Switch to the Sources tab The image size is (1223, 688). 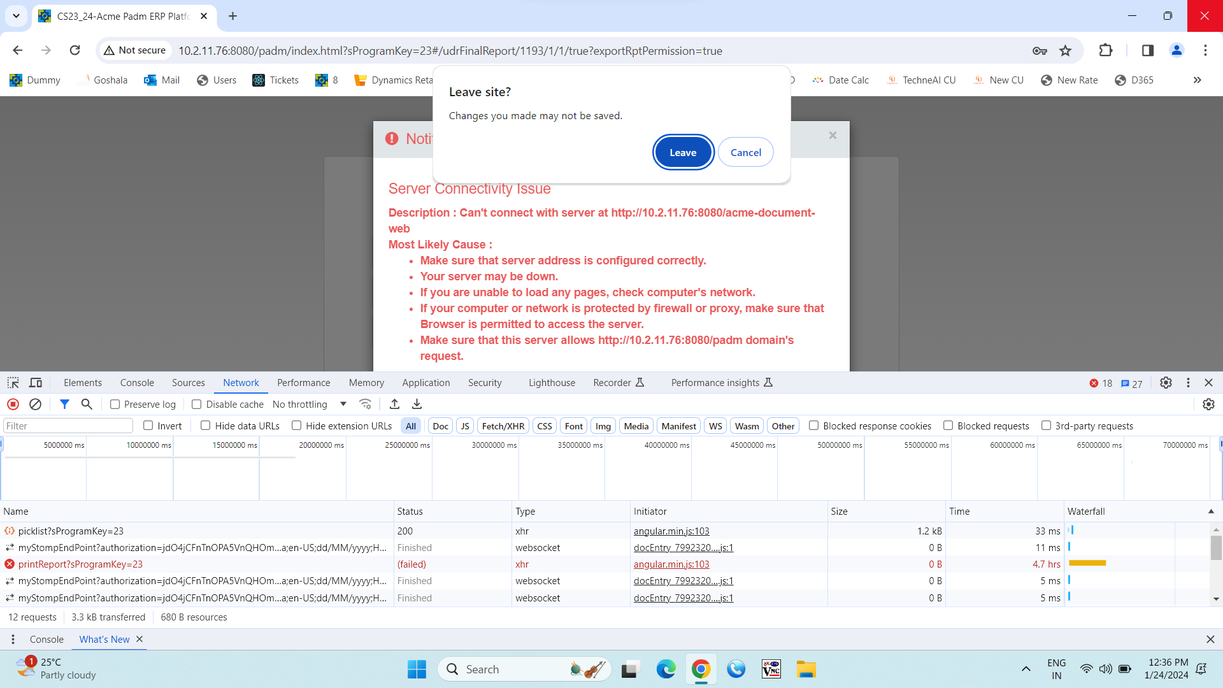(189, 383)
